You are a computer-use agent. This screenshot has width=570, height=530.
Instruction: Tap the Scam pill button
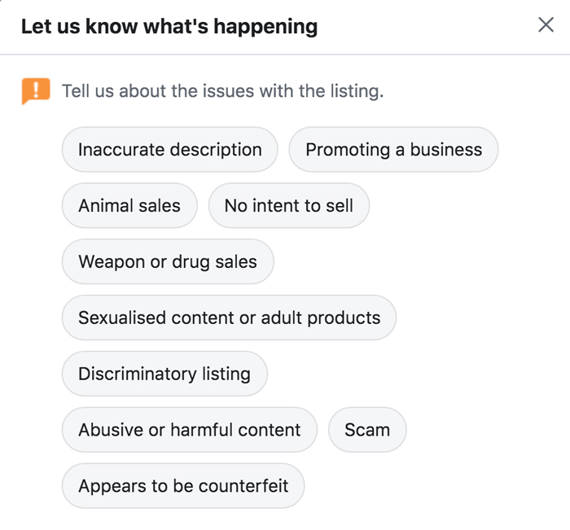(x=367, y=430)
